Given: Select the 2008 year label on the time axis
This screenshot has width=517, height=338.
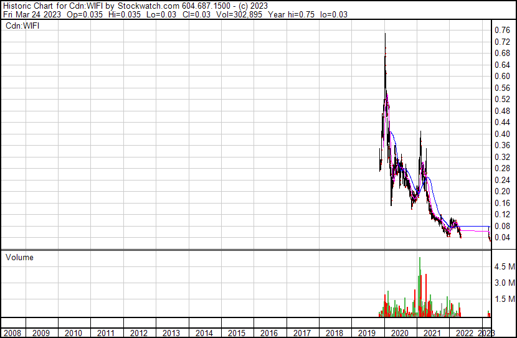Looking at the screenshot, I should click(x=12, y=333).
